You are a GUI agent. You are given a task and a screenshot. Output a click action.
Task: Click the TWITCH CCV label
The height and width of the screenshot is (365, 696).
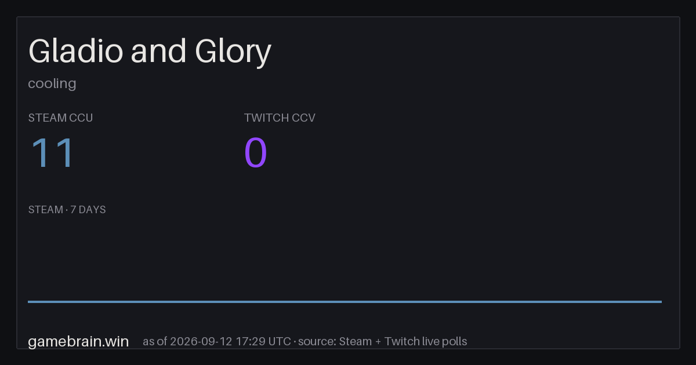click(x=280, y=118)
